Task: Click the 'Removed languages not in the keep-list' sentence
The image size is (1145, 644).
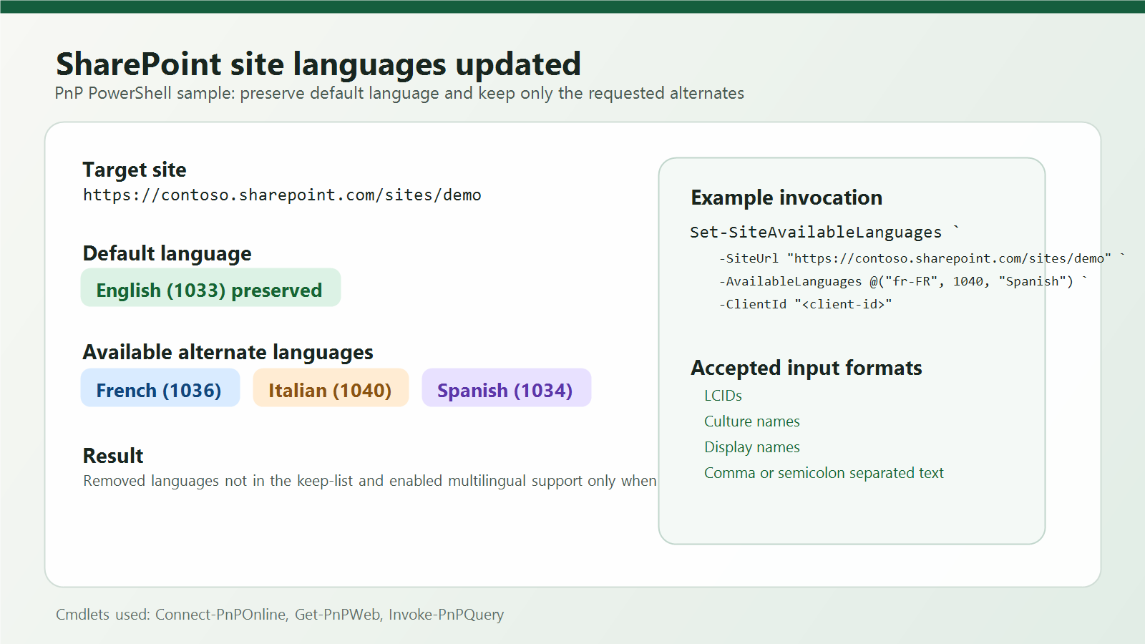Action: click(x=370, y=481)
